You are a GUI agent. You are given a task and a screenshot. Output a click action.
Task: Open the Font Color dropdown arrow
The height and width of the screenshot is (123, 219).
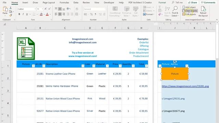tap(50, 14)
